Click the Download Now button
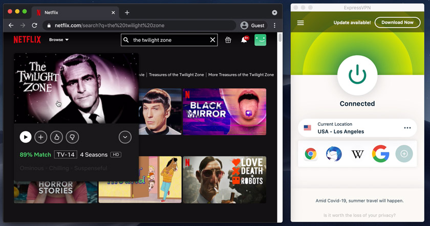Screen dimensions: 430x226 tap(397, 22)
